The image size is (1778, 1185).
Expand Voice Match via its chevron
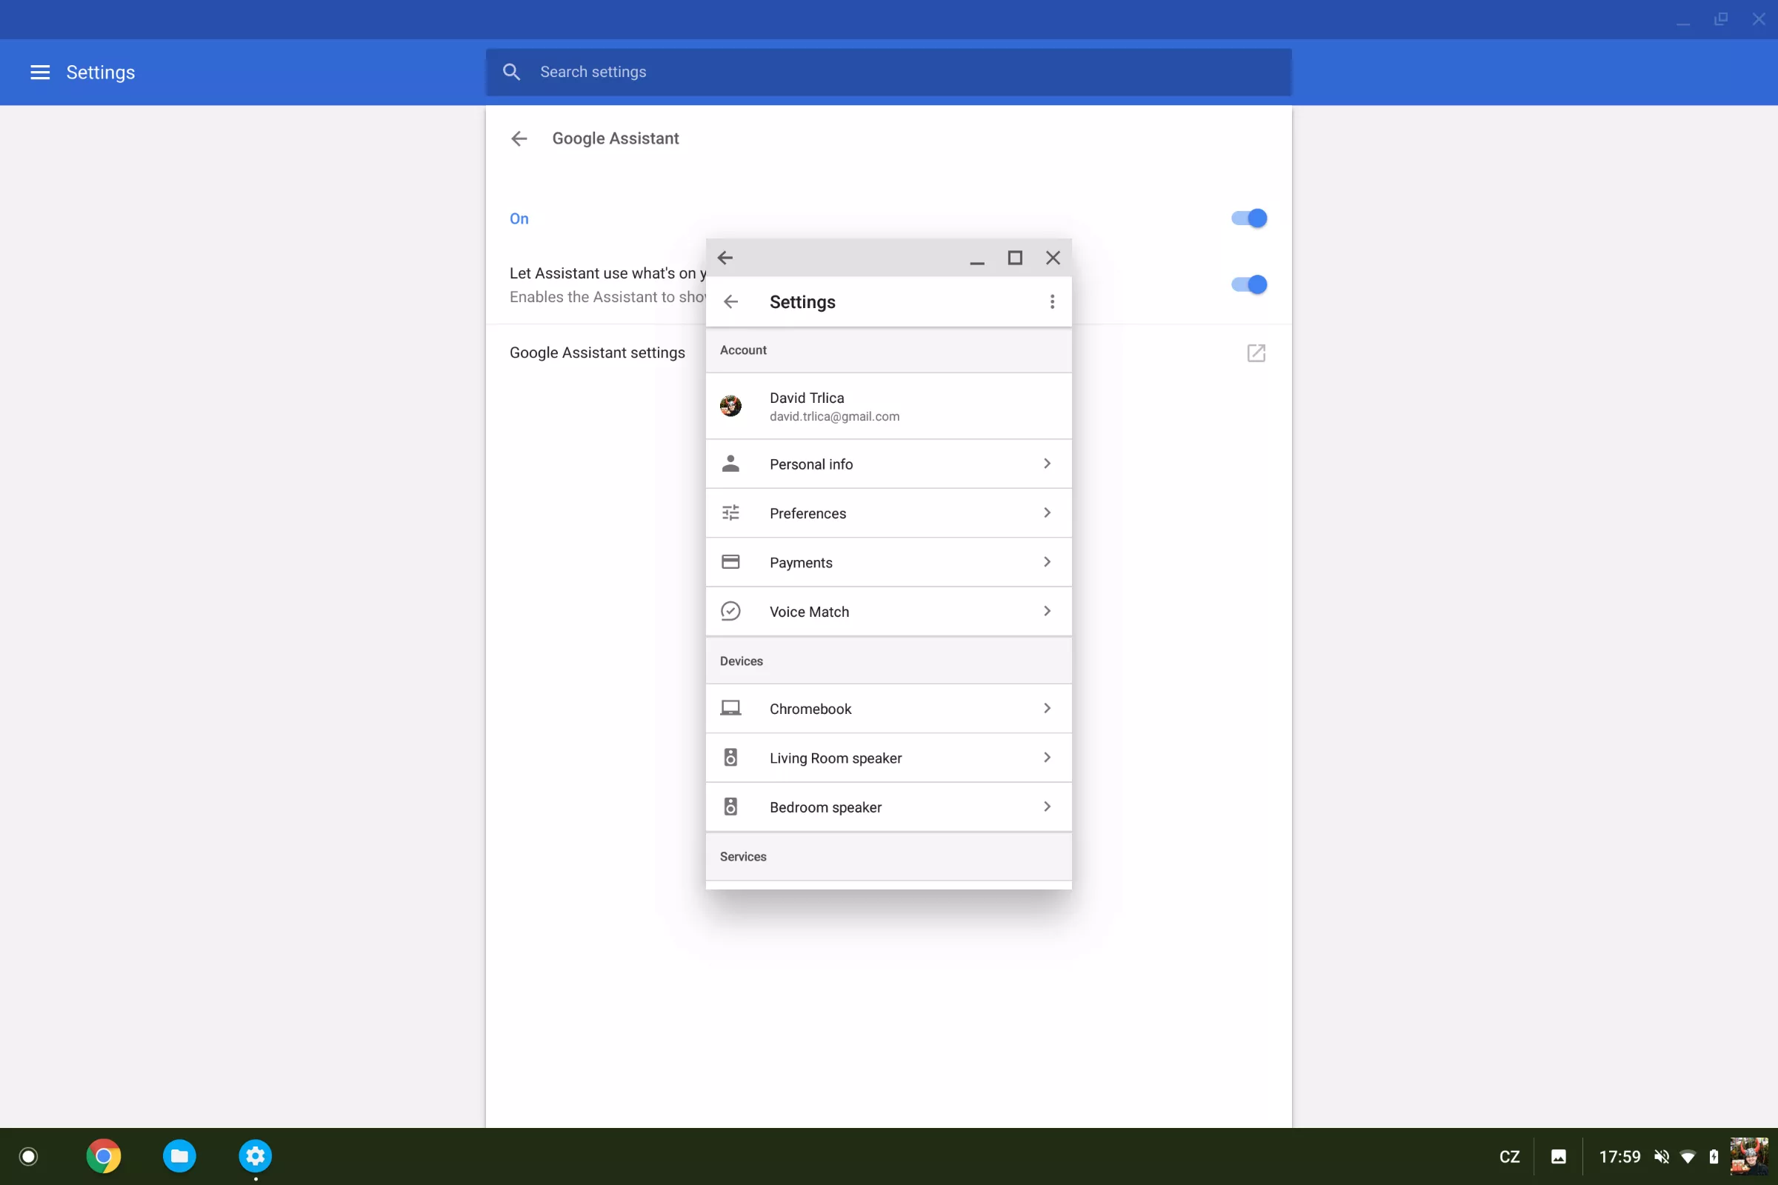[x=1046, y=610]
